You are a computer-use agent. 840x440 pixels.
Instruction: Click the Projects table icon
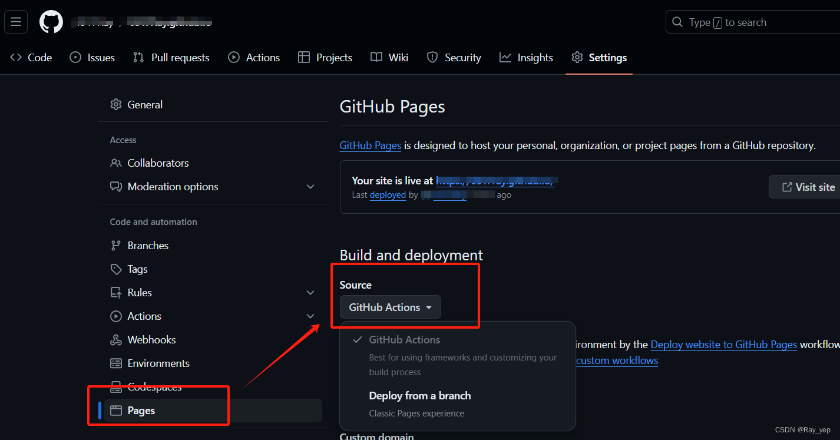tap(304, 57)
